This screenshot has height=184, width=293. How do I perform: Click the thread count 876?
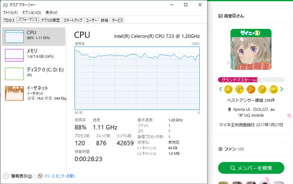point(101,143)
